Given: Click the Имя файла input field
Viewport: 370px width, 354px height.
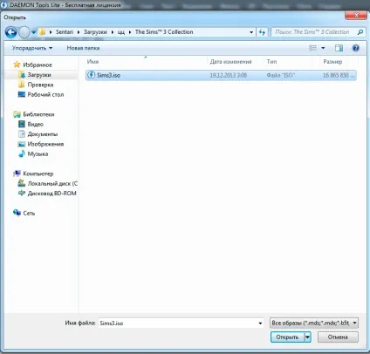Looking at the screenshot, I should pos(177,323).
